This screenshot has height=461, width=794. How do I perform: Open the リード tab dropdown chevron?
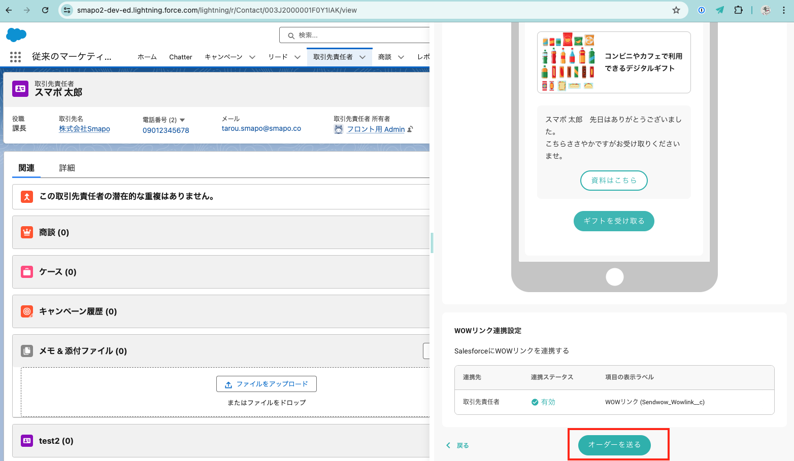(297, 57)
